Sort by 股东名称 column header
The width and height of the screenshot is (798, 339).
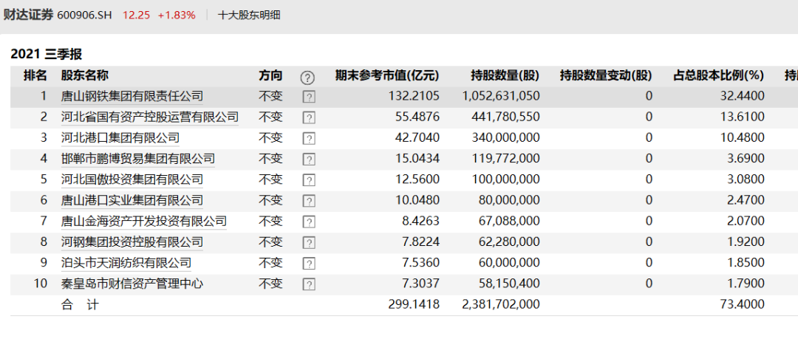tap(84, 76)
